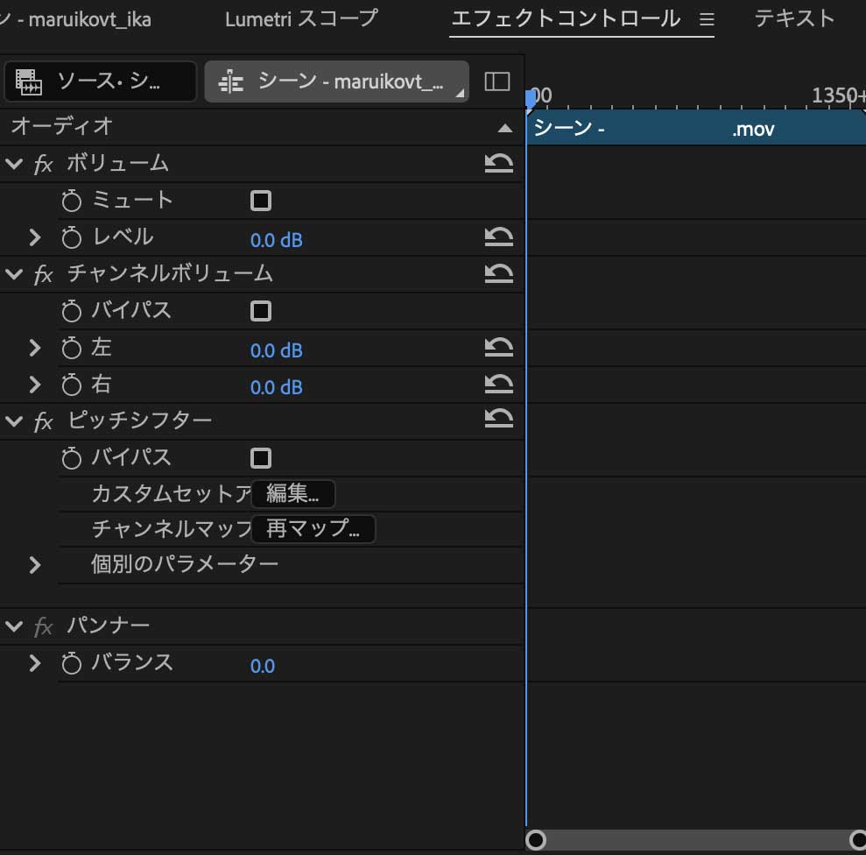Click the stopwatch icon next to レベル
The image size is (866, 855).
[x=73, y=237]
